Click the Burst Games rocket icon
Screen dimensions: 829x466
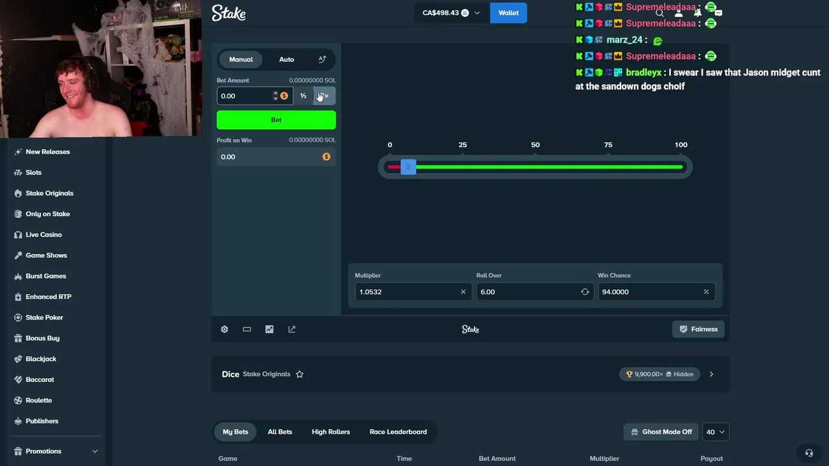pos(18,276)
